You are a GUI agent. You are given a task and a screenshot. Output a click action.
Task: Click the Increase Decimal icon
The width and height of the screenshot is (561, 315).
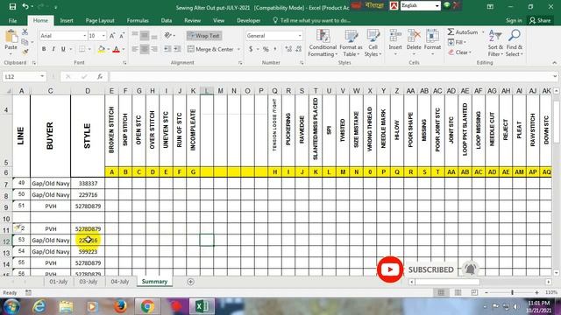click(x=288, y=49)
